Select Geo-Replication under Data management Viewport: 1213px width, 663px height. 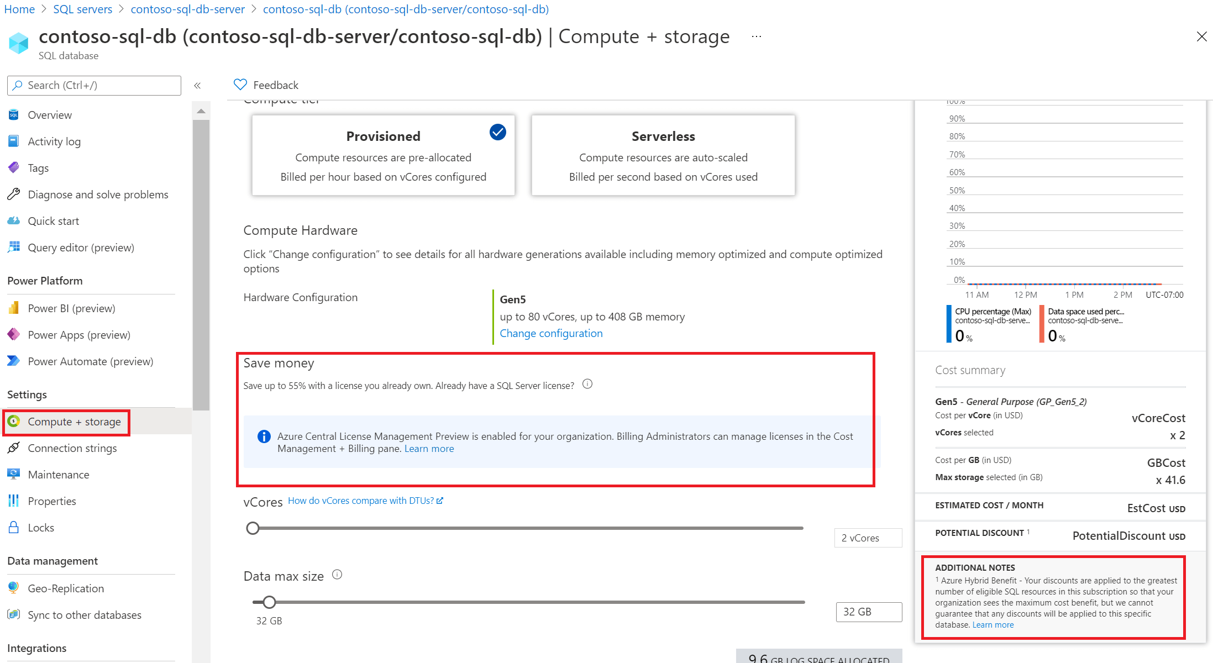[65, 588]
